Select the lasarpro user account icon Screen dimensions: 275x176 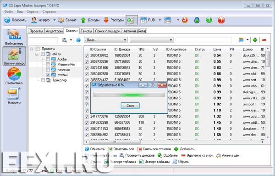pyautogui.click(x=33, y=20)
